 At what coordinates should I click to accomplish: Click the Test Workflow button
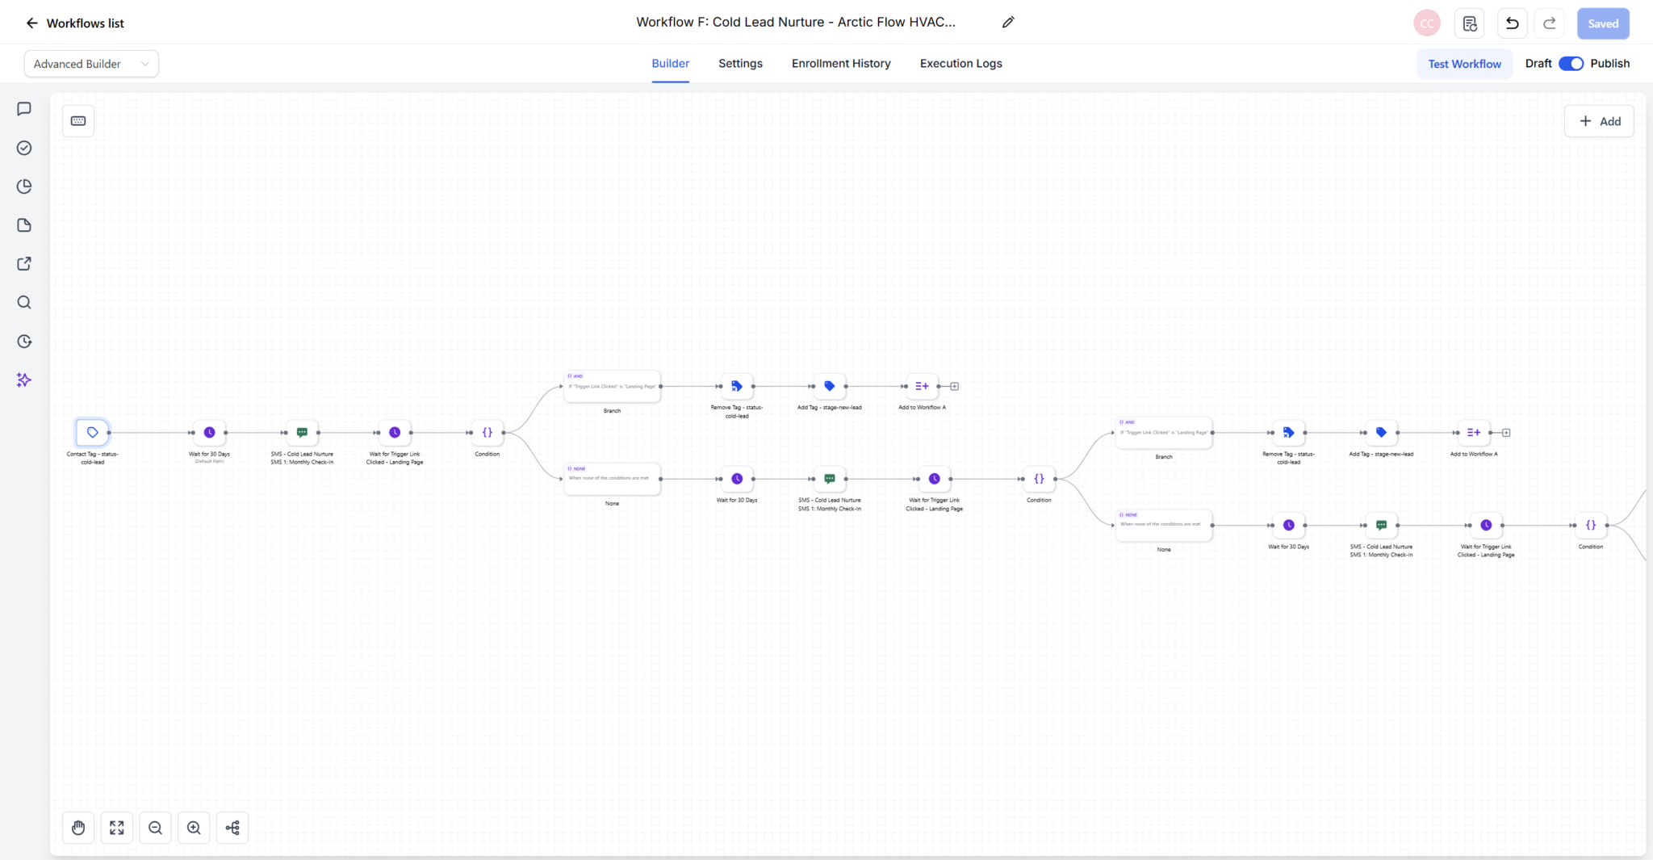pyautogui.click(x=1464, y=64)
